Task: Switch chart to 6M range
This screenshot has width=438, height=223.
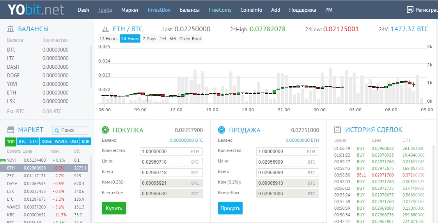Action: (x=173, y=39)
